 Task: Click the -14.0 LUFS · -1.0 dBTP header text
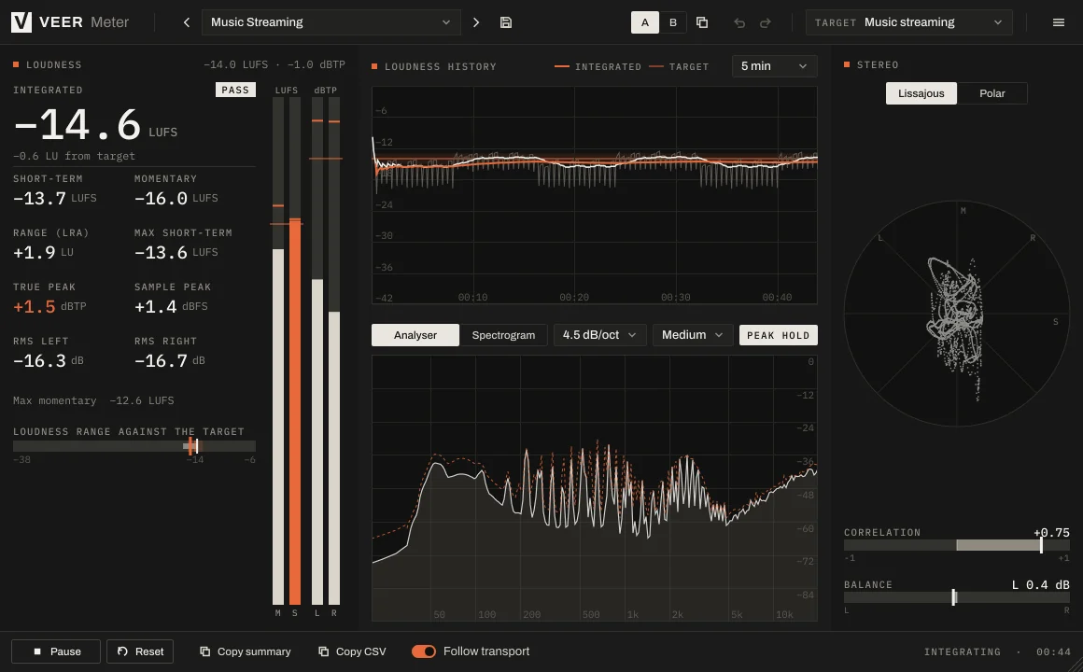coord(274,64)
